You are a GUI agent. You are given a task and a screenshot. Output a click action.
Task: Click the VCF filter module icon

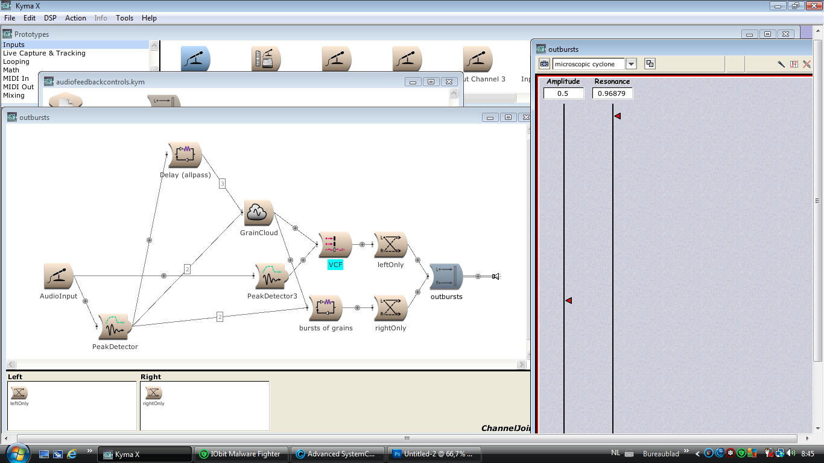[x=334, y=245]
